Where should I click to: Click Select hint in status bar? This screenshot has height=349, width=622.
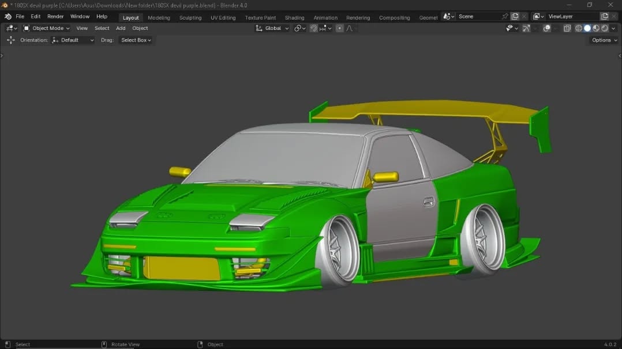coord(23,344)
